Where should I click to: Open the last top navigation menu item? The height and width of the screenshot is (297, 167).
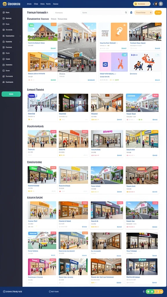(55, 4)
